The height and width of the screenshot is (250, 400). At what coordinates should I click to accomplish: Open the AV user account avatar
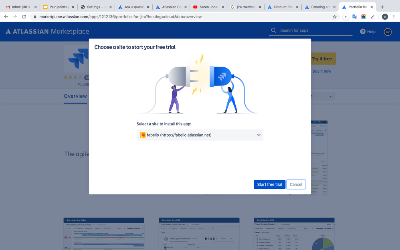pos(388,32)
